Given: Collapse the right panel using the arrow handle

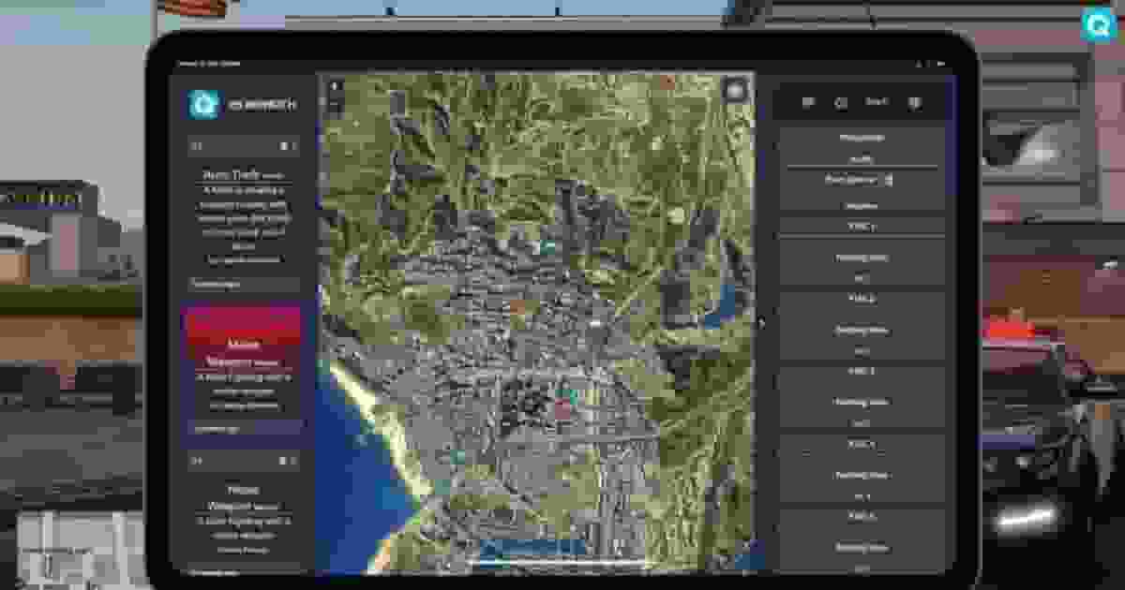Looking at the screenshot, I should (x=760, y=323).
